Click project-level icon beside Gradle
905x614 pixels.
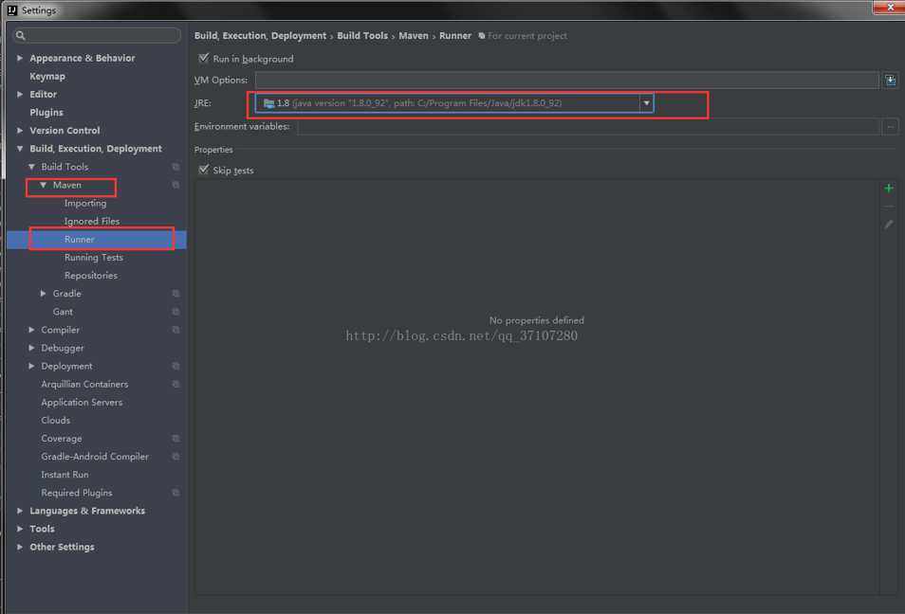tap(175, 294)
